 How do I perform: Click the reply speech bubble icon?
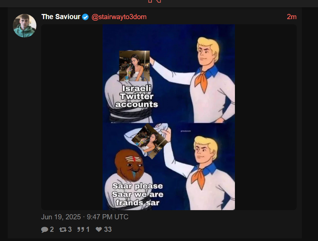point(44,230)
